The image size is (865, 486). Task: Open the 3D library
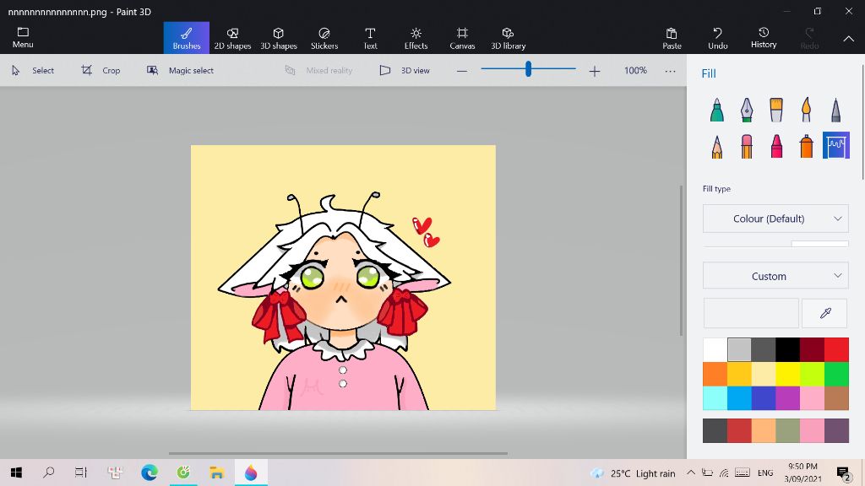pos(508,38)
